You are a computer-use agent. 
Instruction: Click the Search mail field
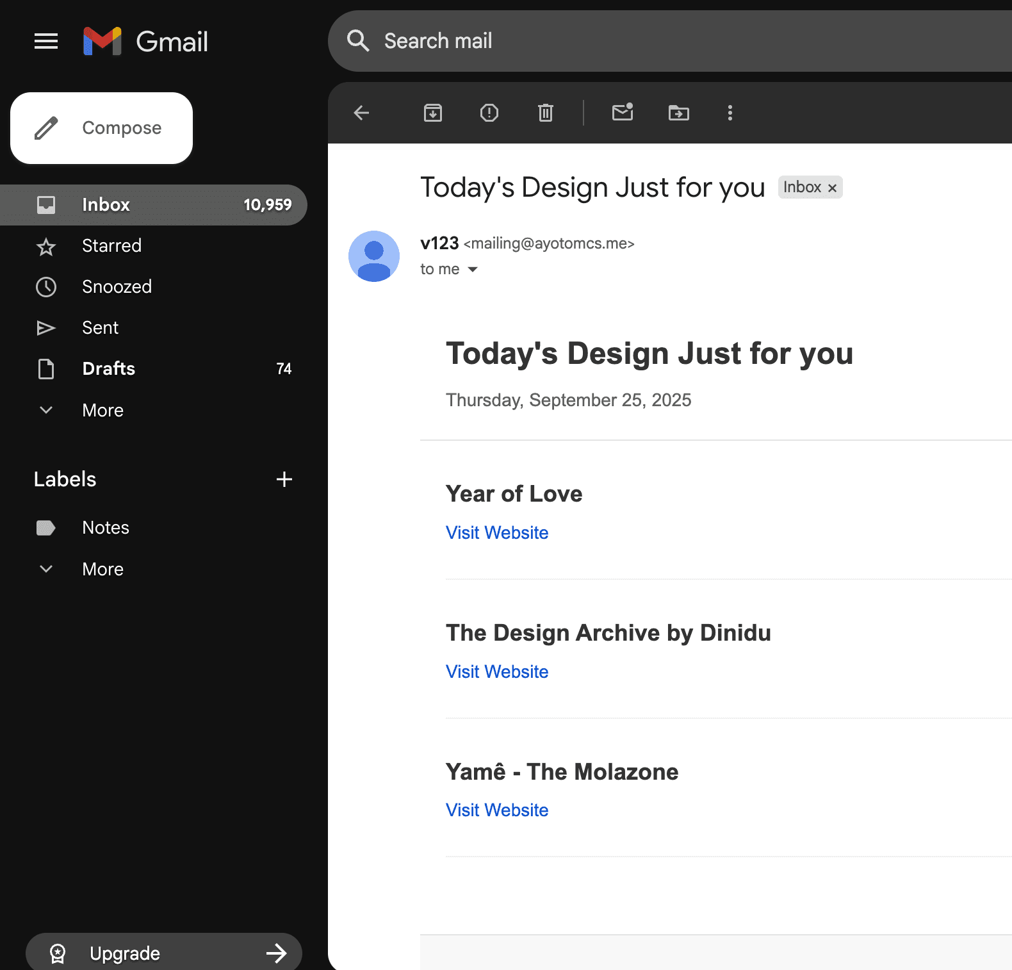point(641,41)
